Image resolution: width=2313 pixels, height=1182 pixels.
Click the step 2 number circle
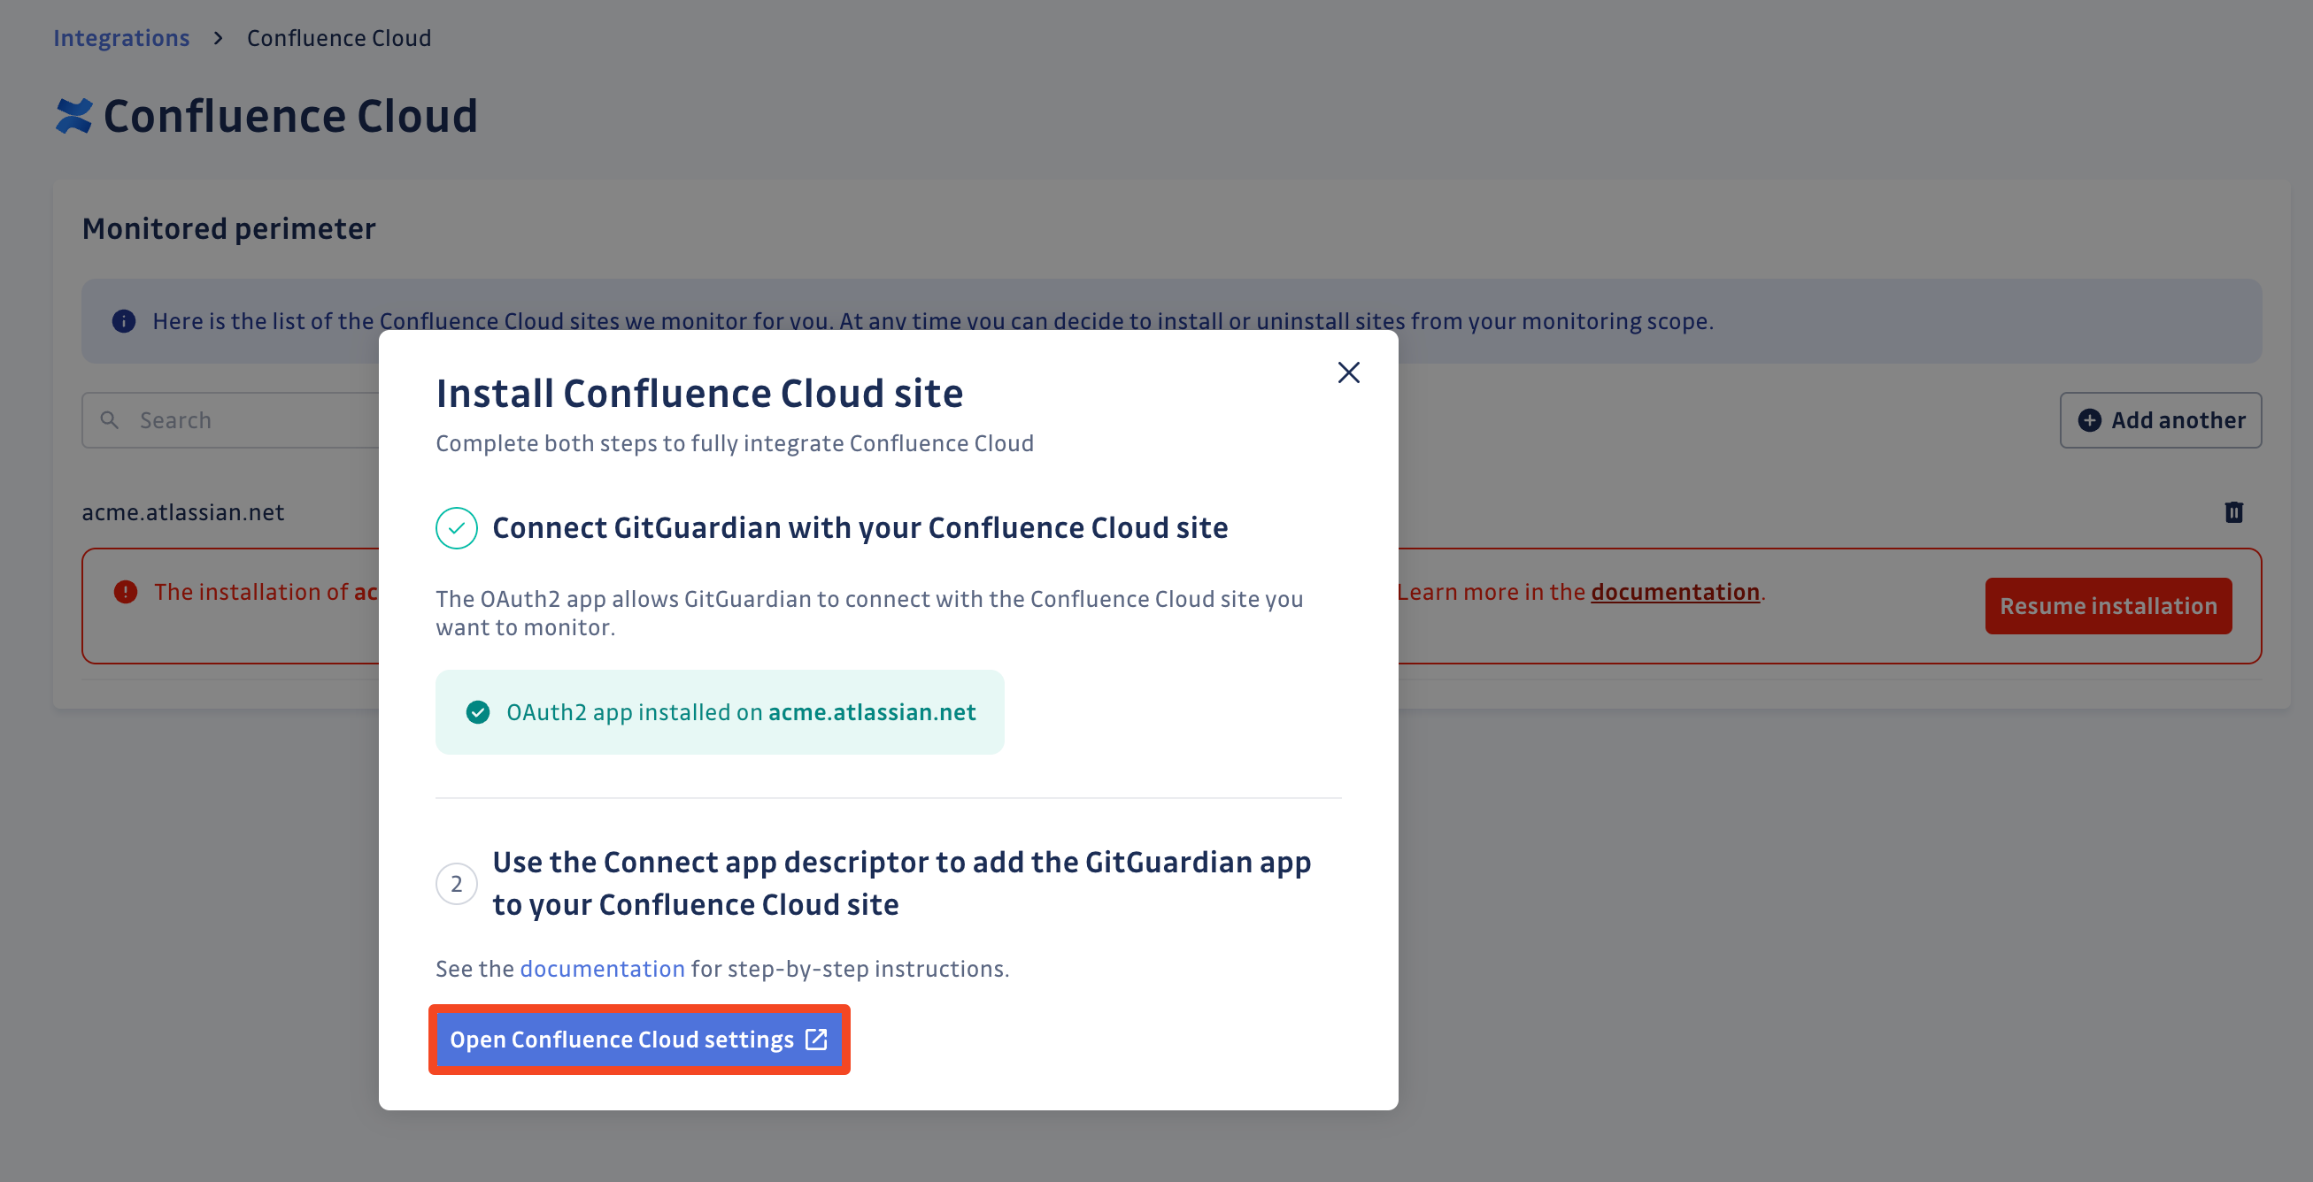[x=456, y=884]
